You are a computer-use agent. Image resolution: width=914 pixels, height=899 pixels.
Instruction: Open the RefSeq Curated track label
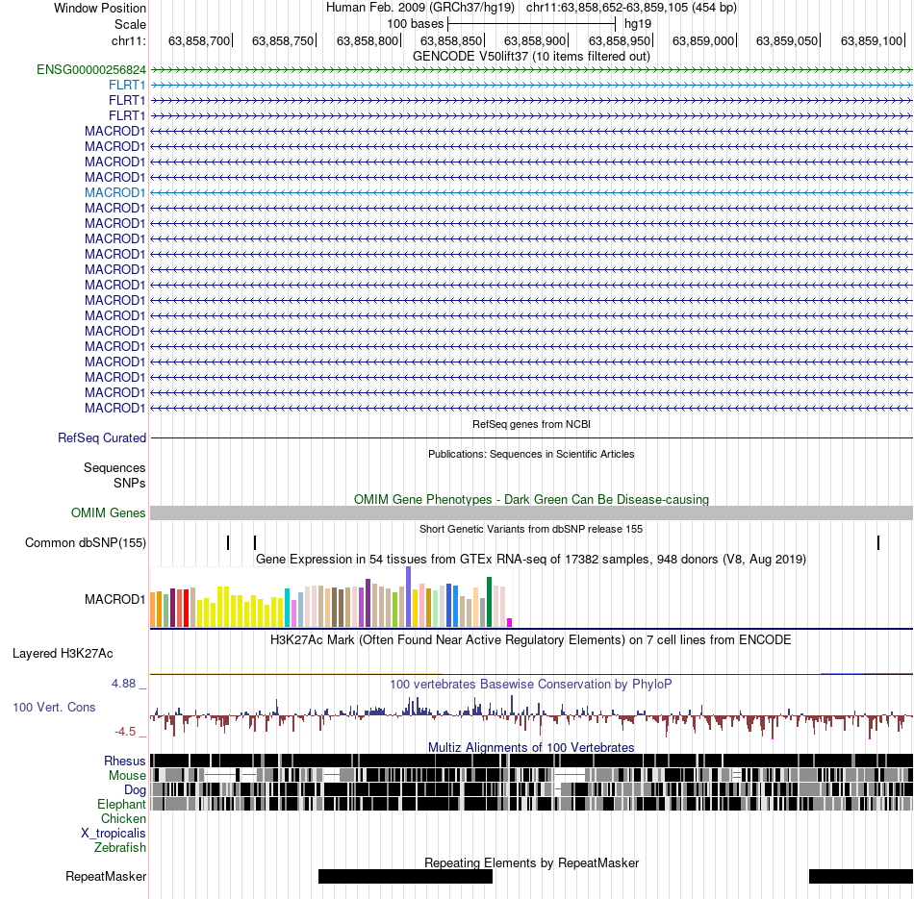coord(102,438)
